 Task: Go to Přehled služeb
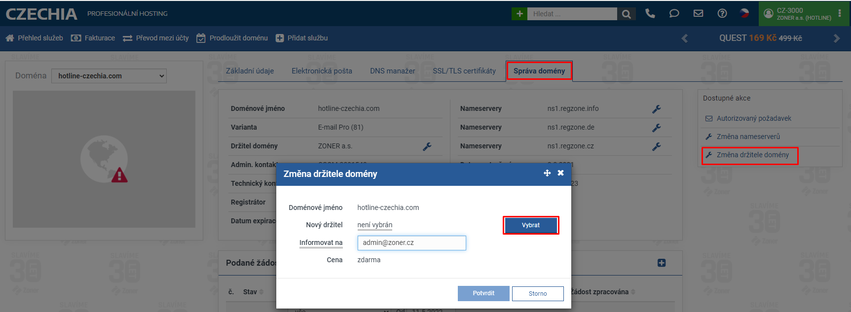coord(35,38)
